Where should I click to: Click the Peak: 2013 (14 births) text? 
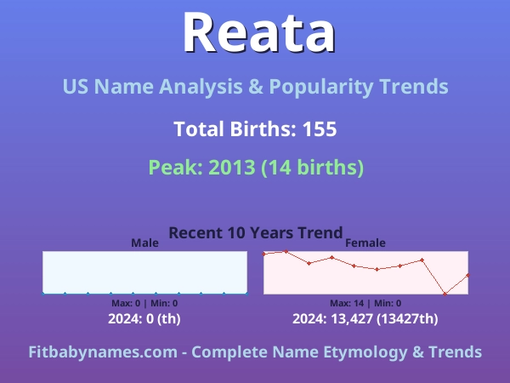coord(256,168)
